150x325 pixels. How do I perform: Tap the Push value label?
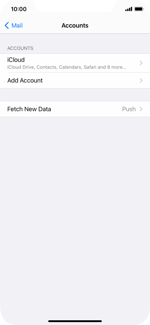(x=129, y=109)
